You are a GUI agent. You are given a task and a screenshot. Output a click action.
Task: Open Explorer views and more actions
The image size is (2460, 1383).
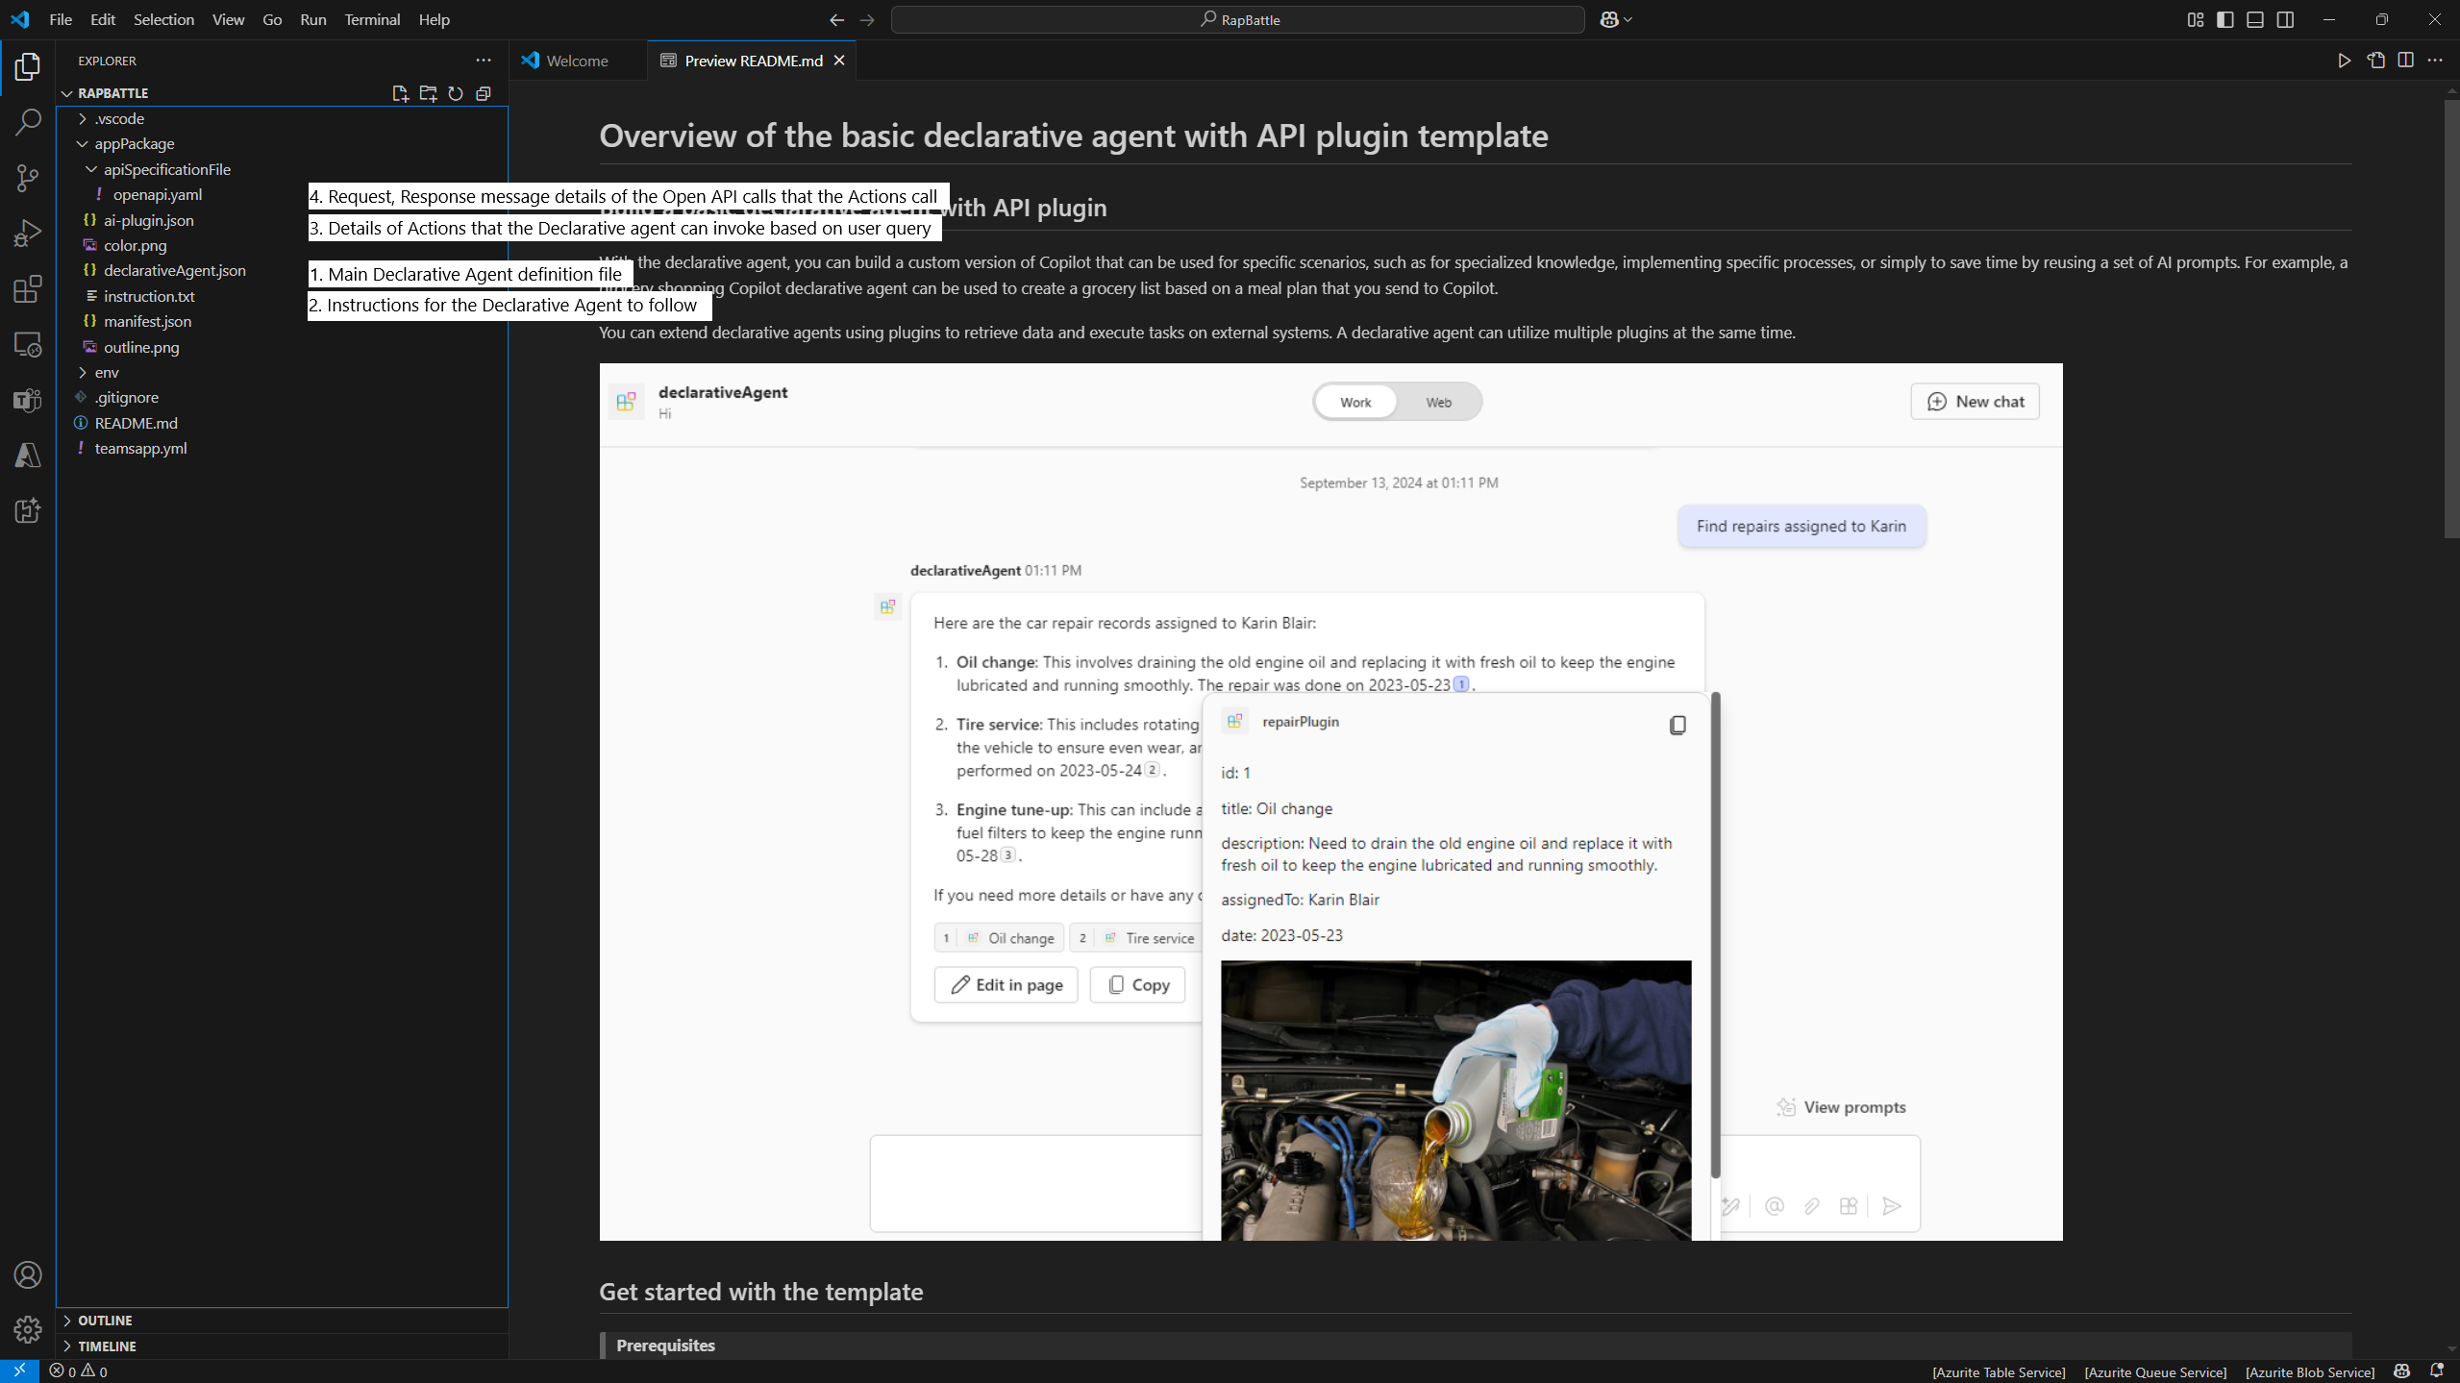(484, 61)
